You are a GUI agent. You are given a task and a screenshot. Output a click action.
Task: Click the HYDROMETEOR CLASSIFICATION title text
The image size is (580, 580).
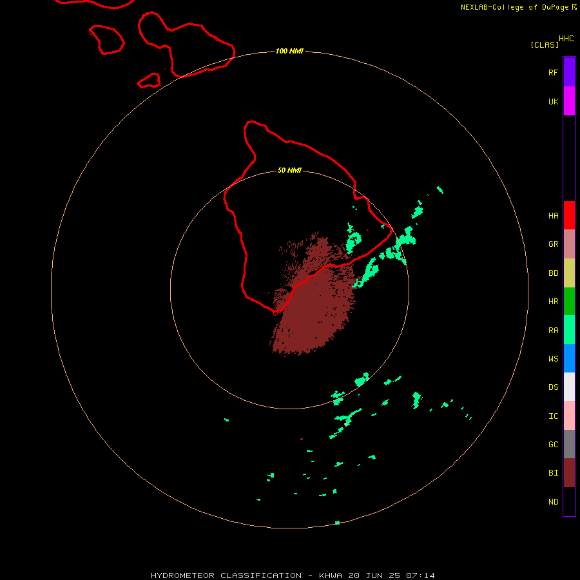226,575
